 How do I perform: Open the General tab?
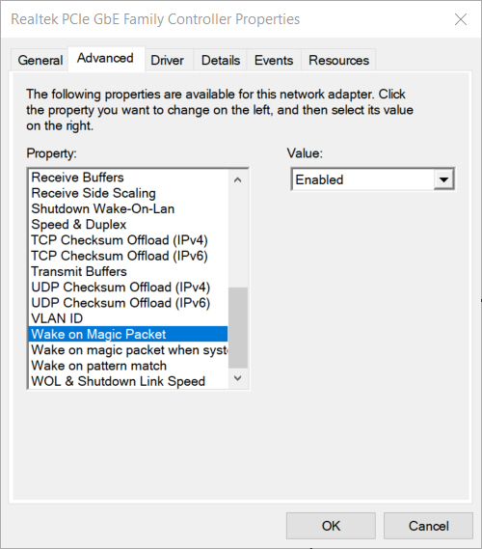(x=40, y=60)
